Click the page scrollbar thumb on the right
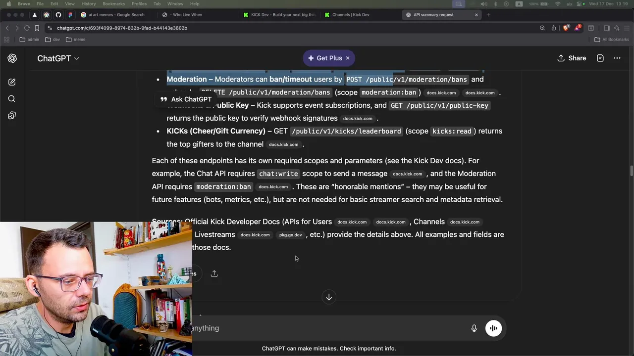Screen dimensions: 634x356 click(x=632, y=171)
